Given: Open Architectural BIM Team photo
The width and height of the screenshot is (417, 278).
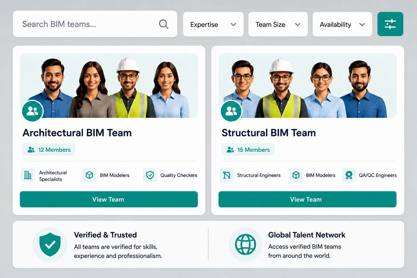Looking at the screenshot, I should [109, 86].
